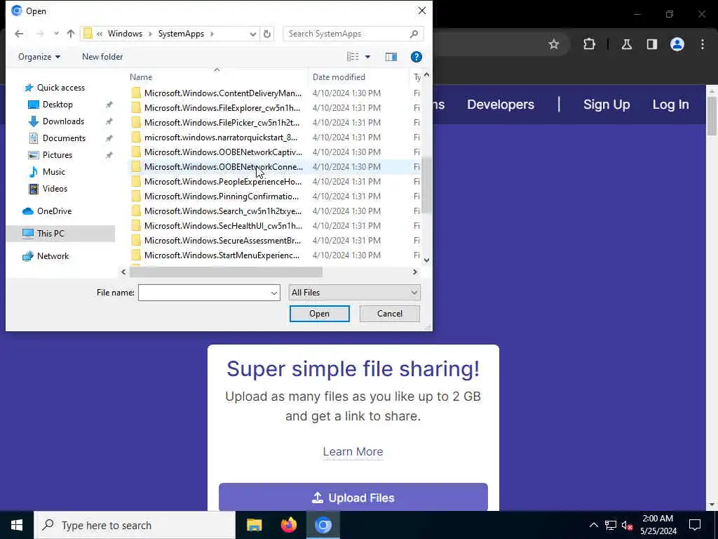Screen dimensions: 718x539
Task: Open Music in navigation pane
Action: 53,172
